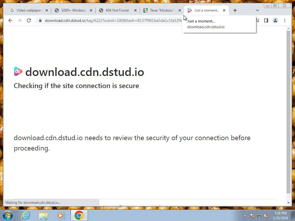295x221 pixels.
Task: Close the Тема "Modulur" tab
Action: [180, 10]
